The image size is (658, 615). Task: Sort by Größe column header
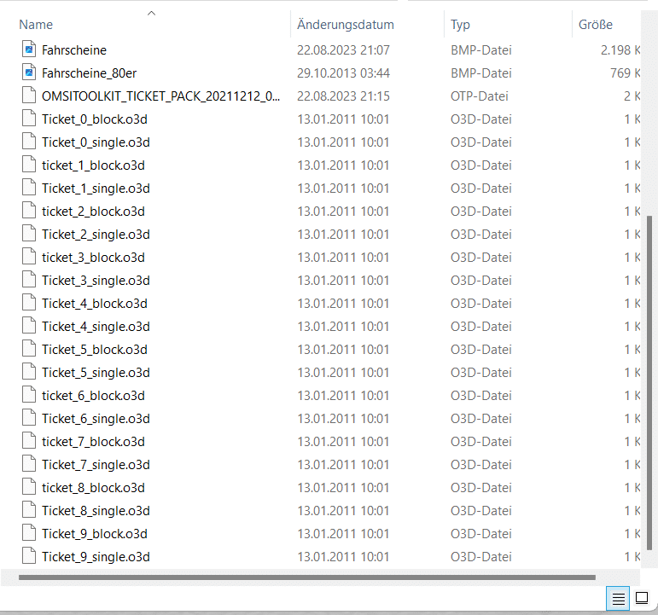596,25
